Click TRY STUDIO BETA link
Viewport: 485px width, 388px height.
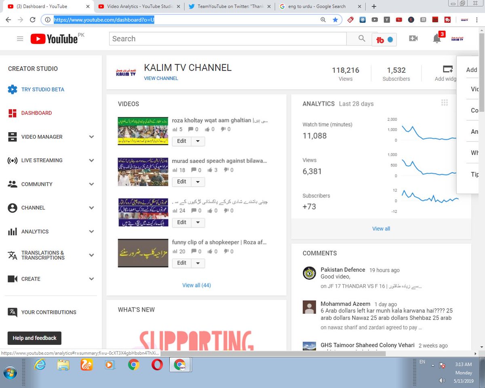tap(43, 89)
